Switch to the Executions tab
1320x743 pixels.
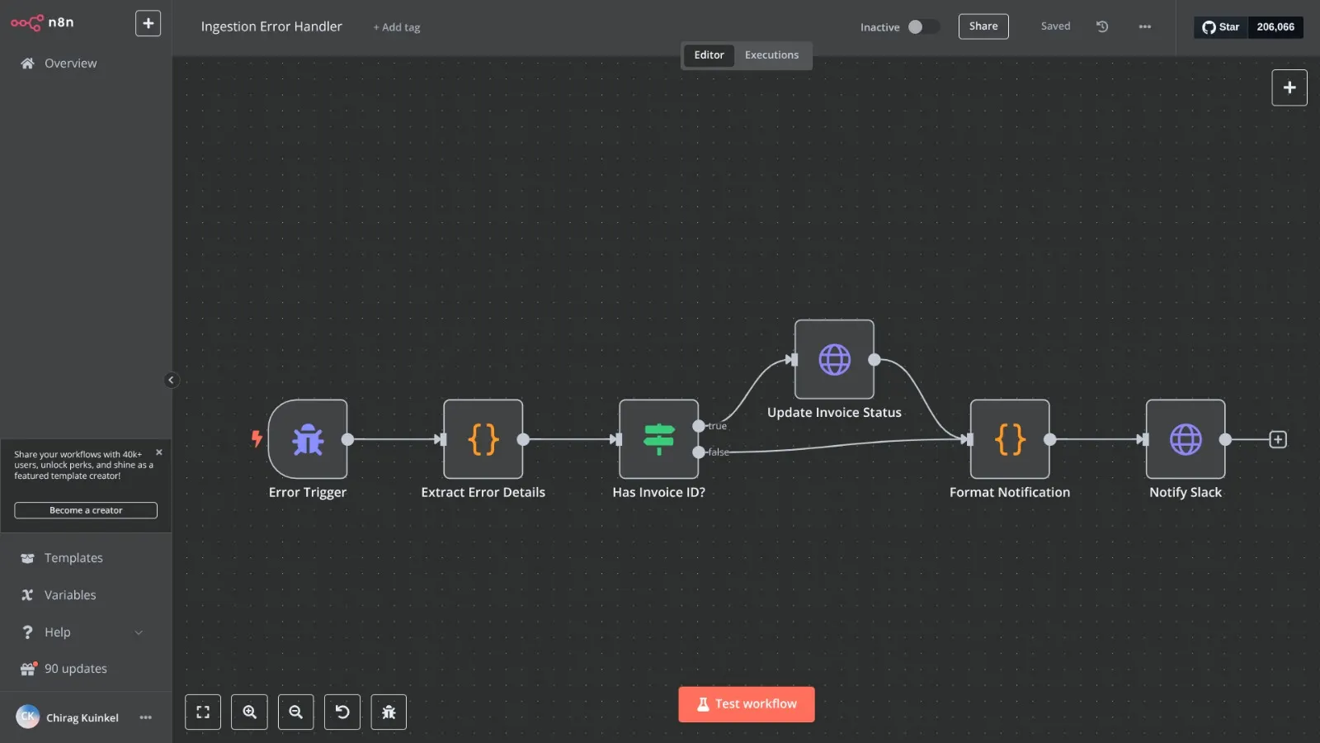coord(771,54)
